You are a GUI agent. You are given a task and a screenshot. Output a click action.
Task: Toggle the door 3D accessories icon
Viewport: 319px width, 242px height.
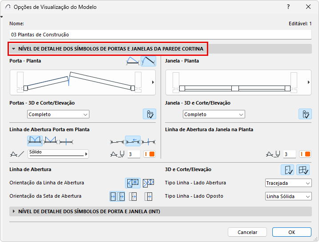point(149,114)
